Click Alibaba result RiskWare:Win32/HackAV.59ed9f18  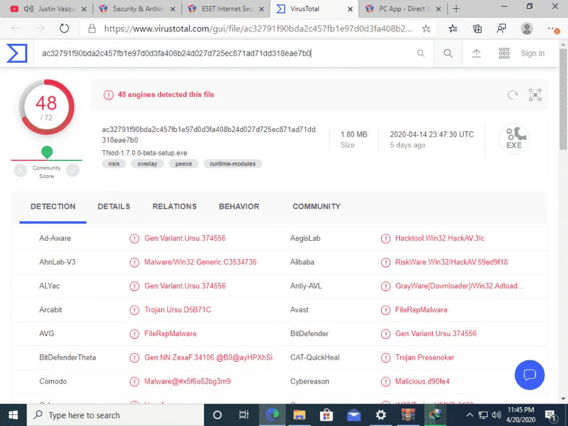click(x=451, y=262)
